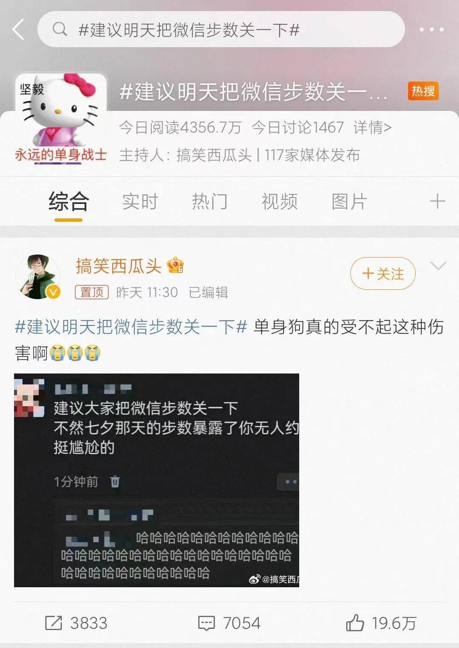Follow the user with +关注 button

[382, 274]
